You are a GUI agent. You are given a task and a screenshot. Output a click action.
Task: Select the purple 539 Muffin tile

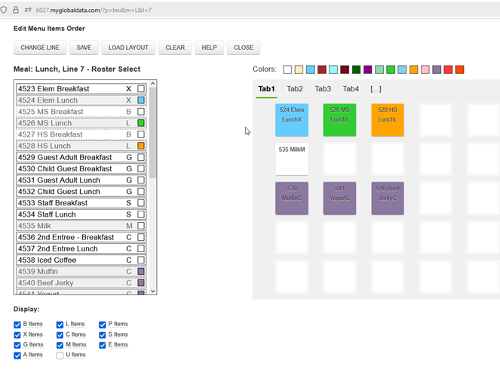[292, 199]
